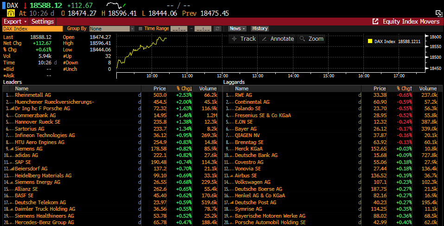Open the Group By dropdown
The width and height of the screenshot is (444, 226).
click(x=111, y=29)
